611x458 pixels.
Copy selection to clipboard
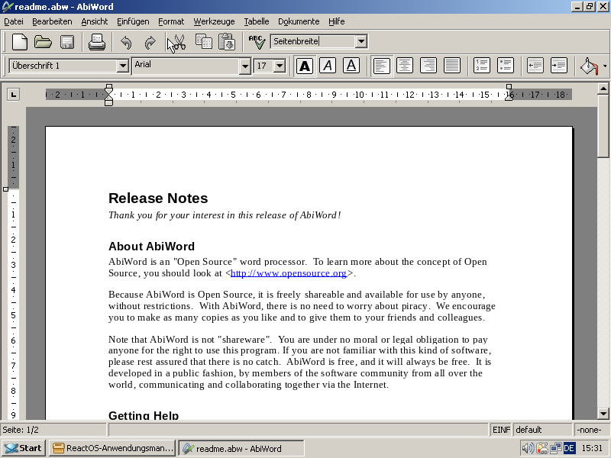pos(203,42)
